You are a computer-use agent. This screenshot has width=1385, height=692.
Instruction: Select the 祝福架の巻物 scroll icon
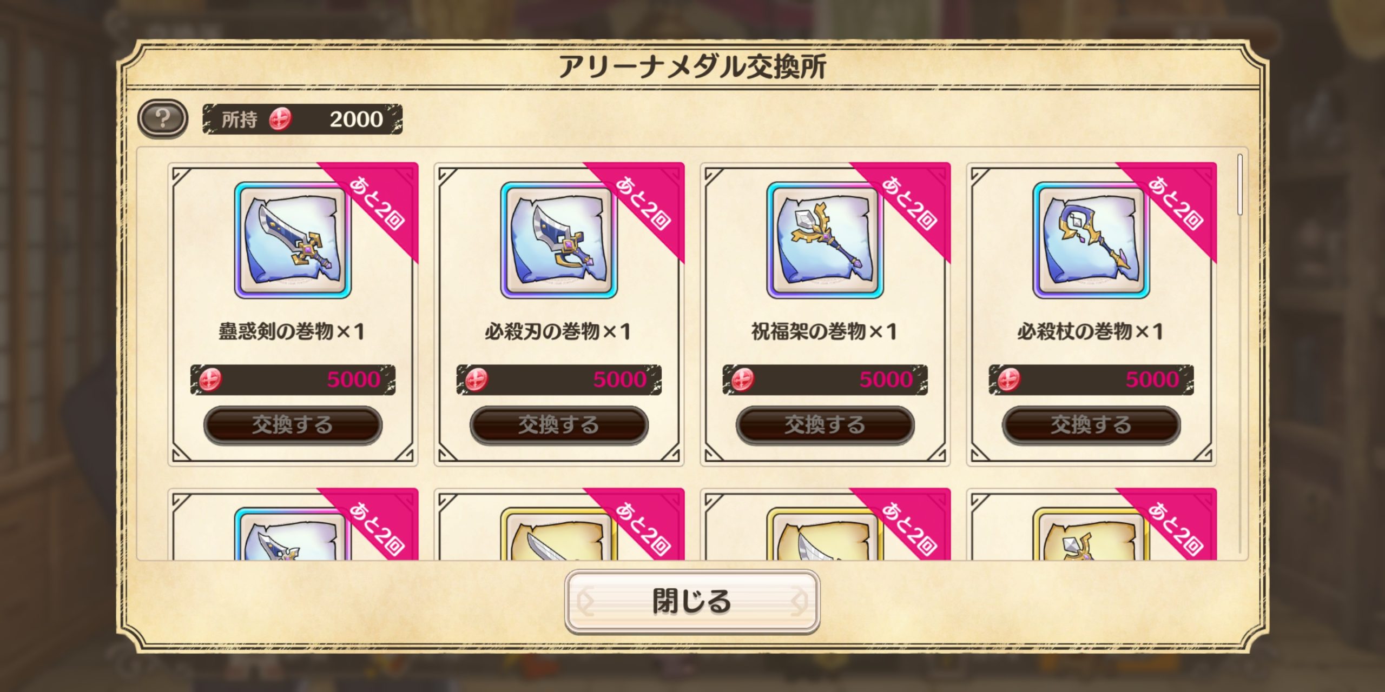(x=825, y=240)
